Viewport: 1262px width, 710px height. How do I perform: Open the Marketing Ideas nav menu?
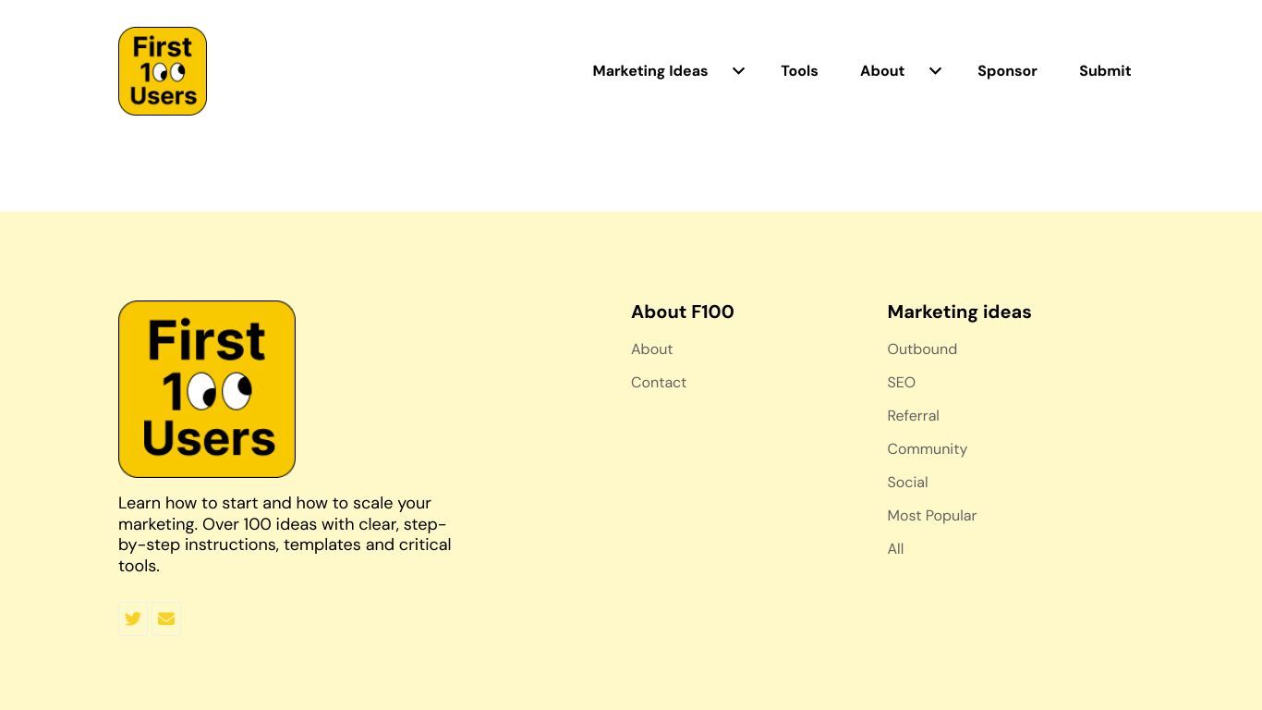point(650,71)
